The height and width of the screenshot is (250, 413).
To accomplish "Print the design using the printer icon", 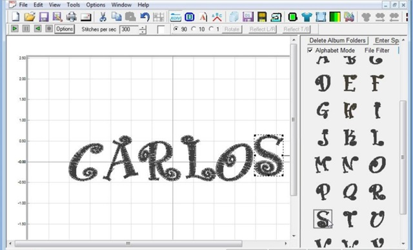I will 72,17.
